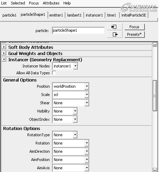This screenshot has height=172, width=159.
Task: Open the AimDirection dropdown
Action: click(71, 151)
